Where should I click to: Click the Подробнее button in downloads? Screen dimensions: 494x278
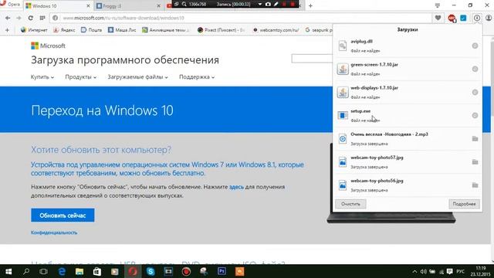click(x=464, y=204)
